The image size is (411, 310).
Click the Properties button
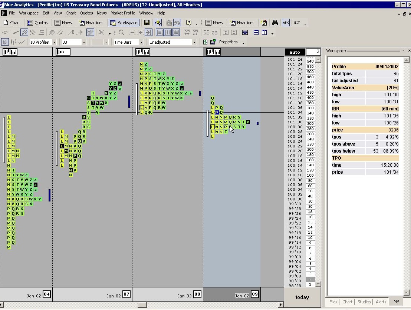[227, 42]
